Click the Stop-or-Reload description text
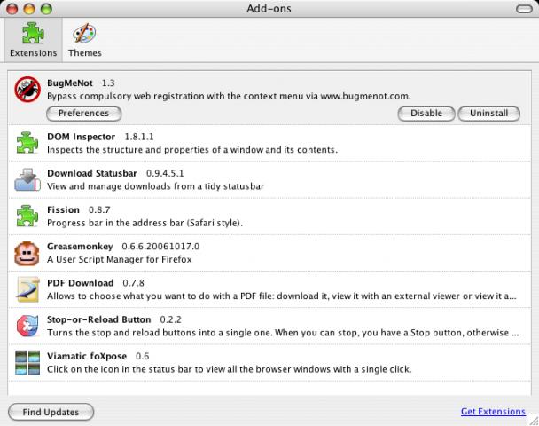The image size is (539, 426). point(283,333)
